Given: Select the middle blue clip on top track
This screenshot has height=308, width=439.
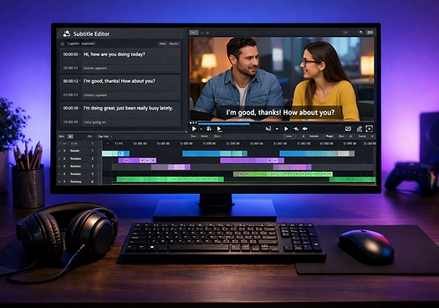Looking at the screenshot, I should 215,153.
